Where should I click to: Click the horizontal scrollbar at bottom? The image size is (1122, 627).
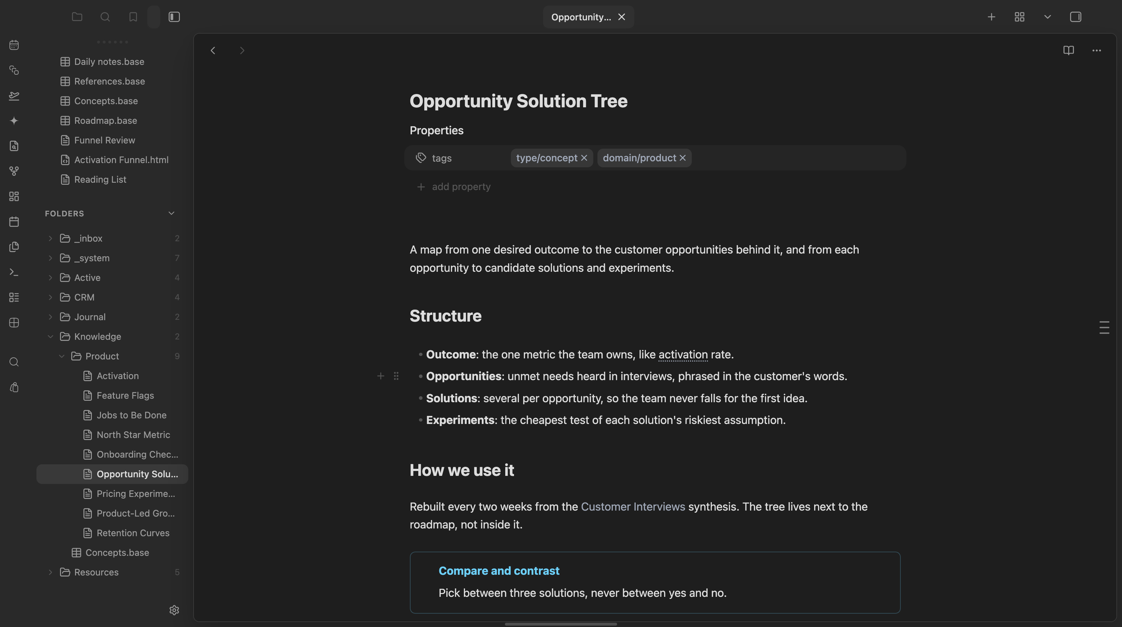pos(561,624)
